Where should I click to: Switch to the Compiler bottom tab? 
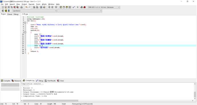(5, 81)
